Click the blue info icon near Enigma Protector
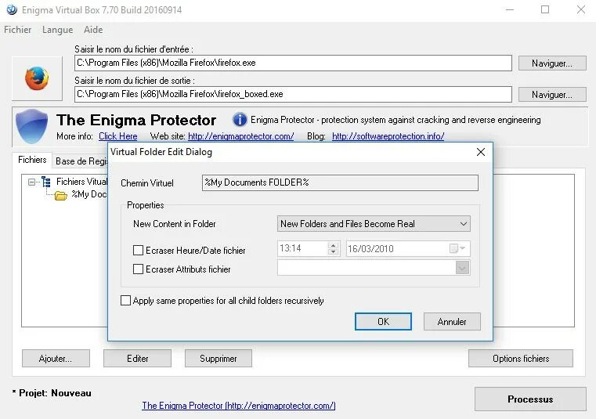 click(x=240, y=120)
